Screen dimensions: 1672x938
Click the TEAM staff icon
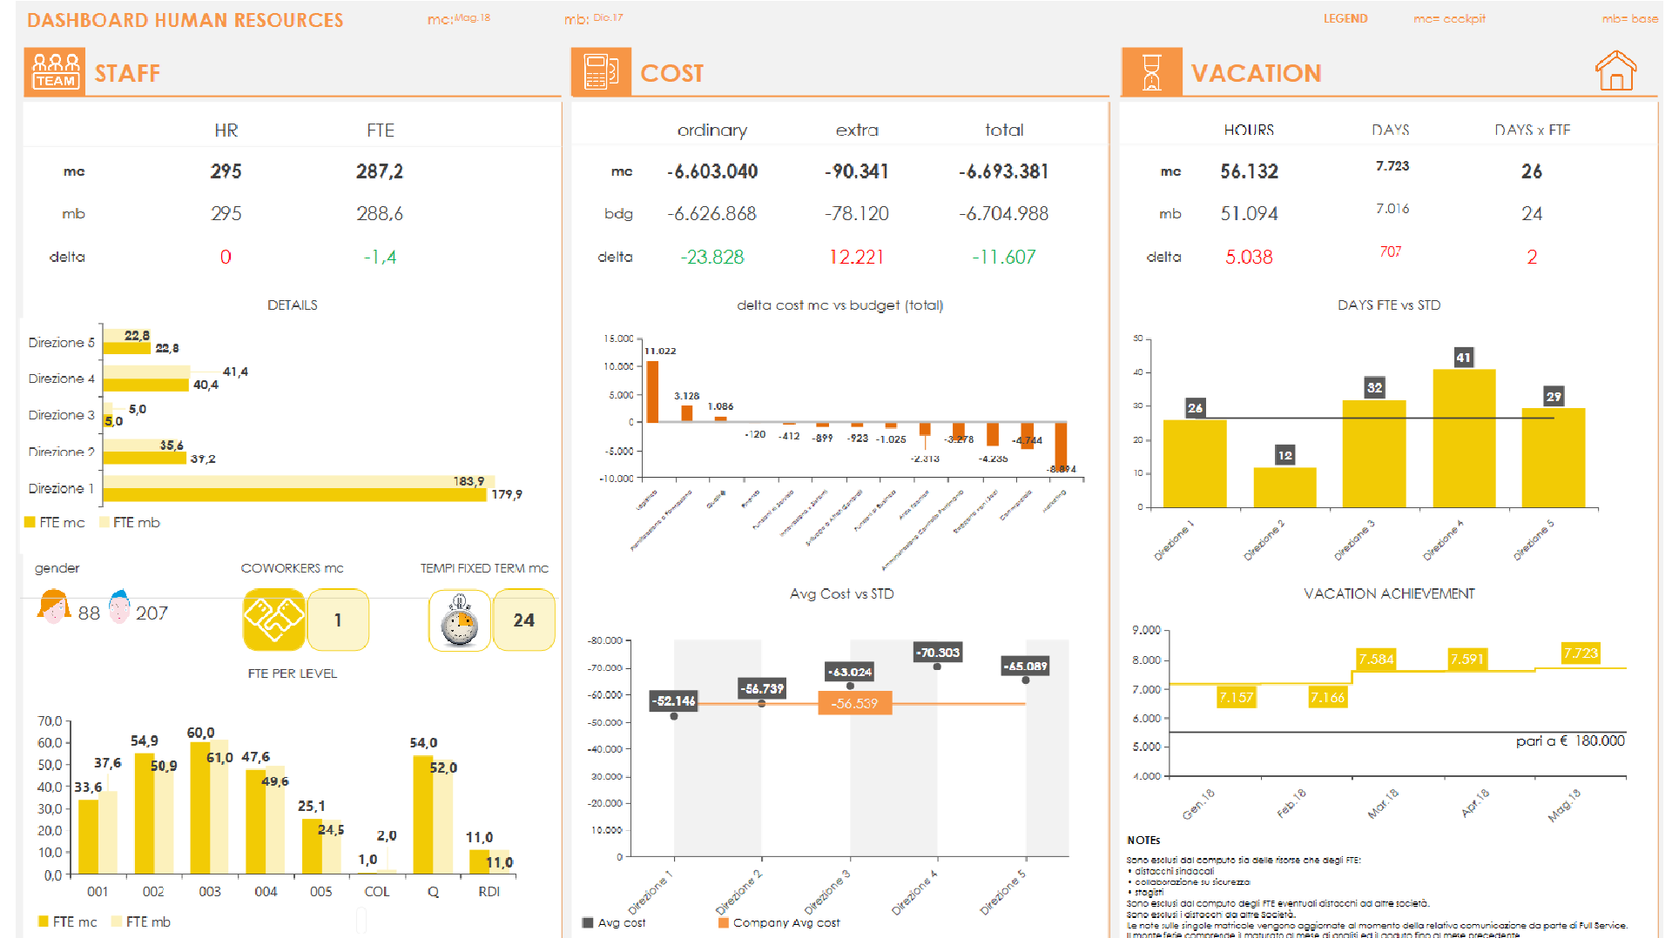[x=55, y=72]
